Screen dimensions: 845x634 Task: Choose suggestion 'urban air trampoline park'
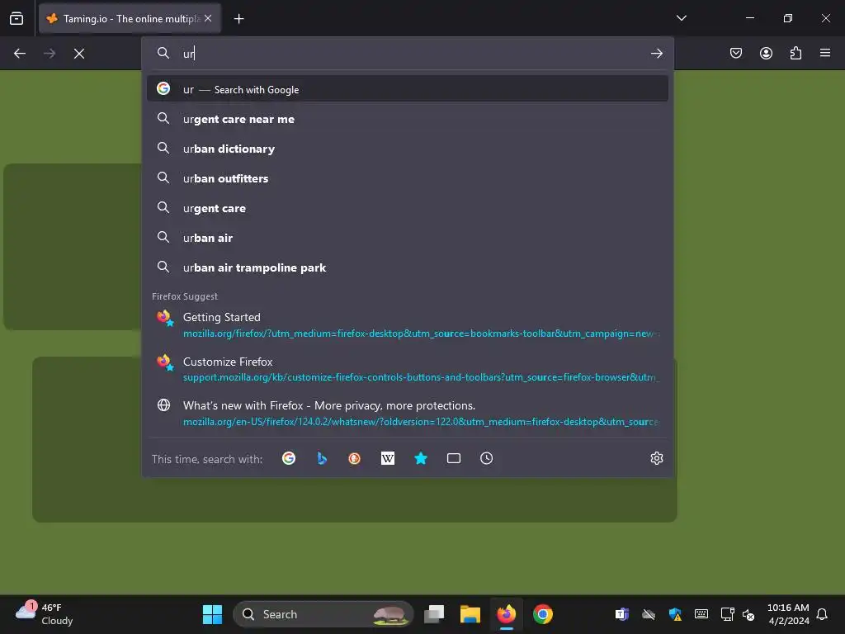408,267
